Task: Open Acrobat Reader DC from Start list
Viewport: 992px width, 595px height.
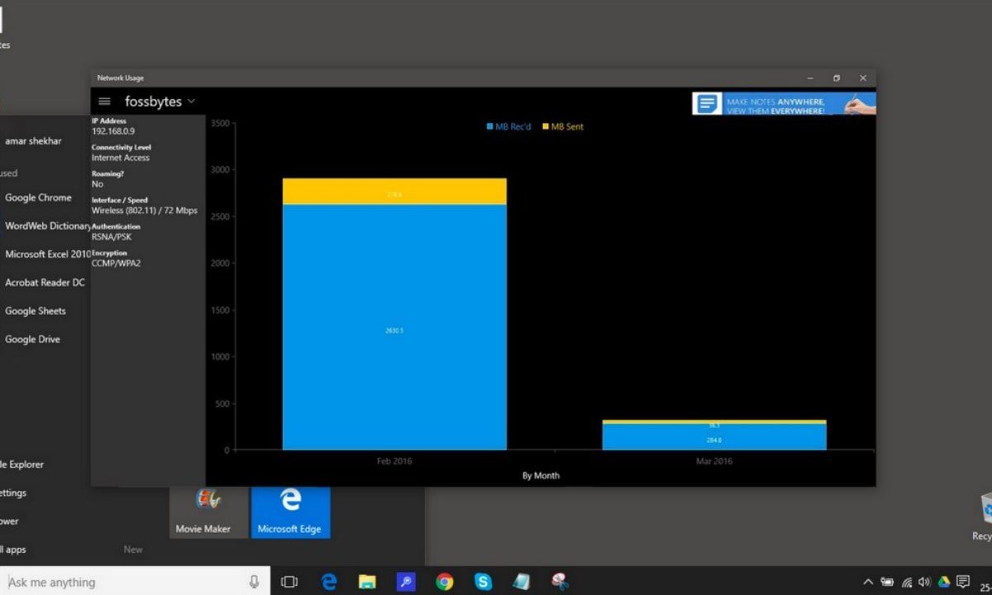Action: pos(45,283)
